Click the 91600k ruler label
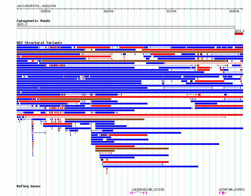 tap(109, 11)
